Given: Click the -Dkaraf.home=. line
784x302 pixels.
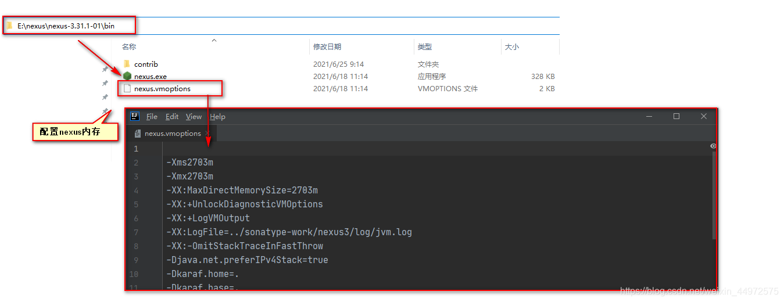Looking at the screenshot, I should click(202, 274).
